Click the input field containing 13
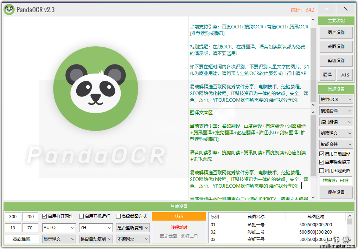Screen dimensions: 358x249 pos(13,228)
